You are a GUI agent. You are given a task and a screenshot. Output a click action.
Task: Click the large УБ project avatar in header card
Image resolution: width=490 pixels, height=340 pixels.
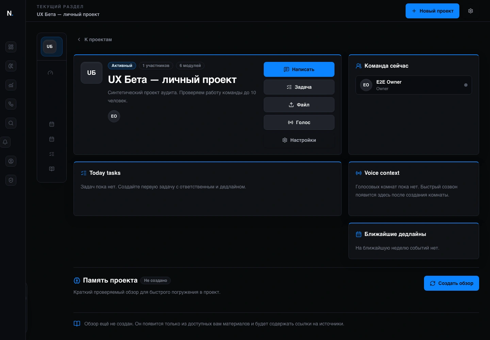(92, 73)
